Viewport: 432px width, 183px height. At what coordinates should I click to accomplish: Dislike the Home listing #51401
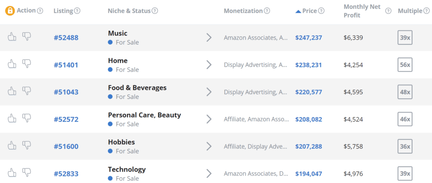click(27, 64)
